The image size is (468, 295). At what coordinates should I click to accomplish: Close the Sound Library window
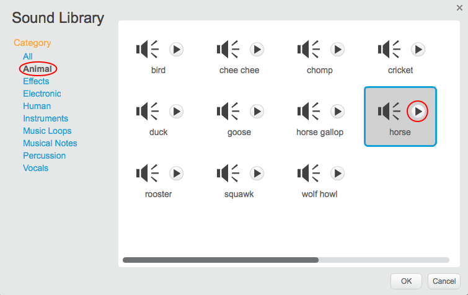[x=459, y=7]
